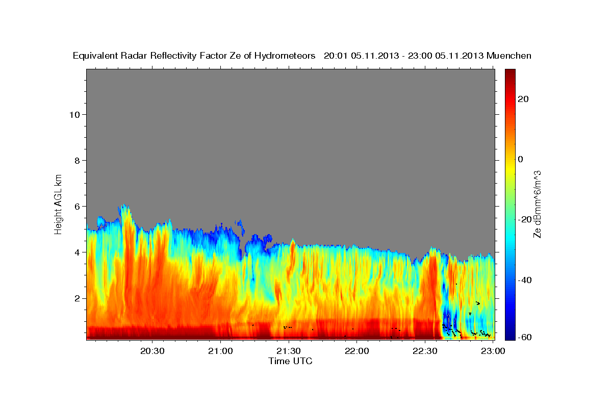Click the blue low-reflectivity patch after 22:40
This screenshot has width=612, height=408.
pos(449,316)
